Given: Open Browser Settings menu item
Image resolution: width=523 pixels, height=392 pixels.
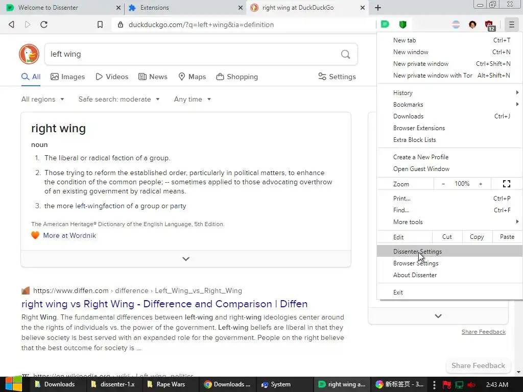Looking at the screenshot, I should (x=449, y=263).
